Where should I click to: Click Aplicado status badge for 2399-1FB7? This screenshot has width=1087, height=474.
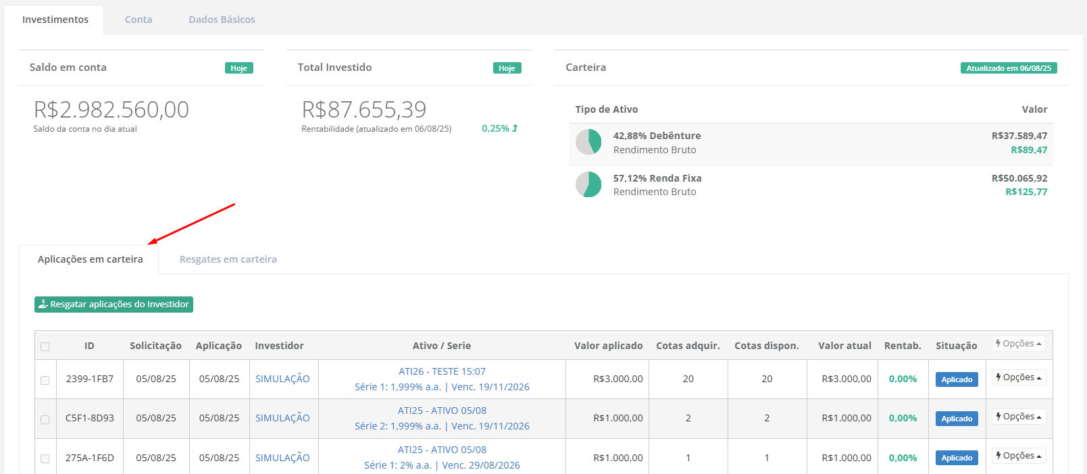(957, 379)
